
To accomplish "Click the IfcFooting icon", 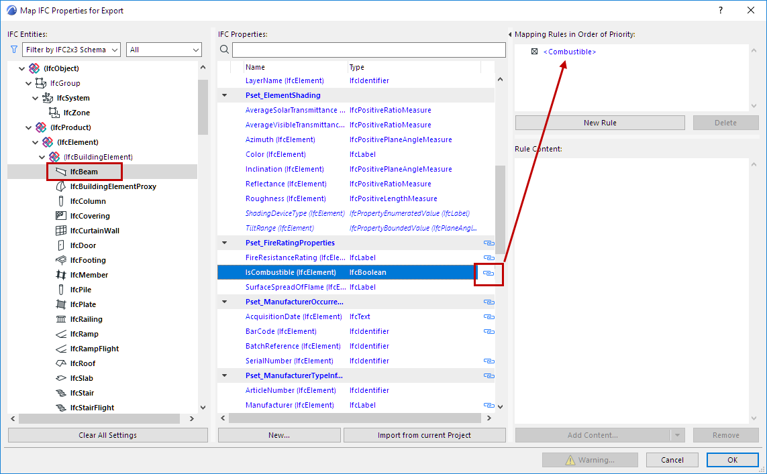I will point(60,260).
